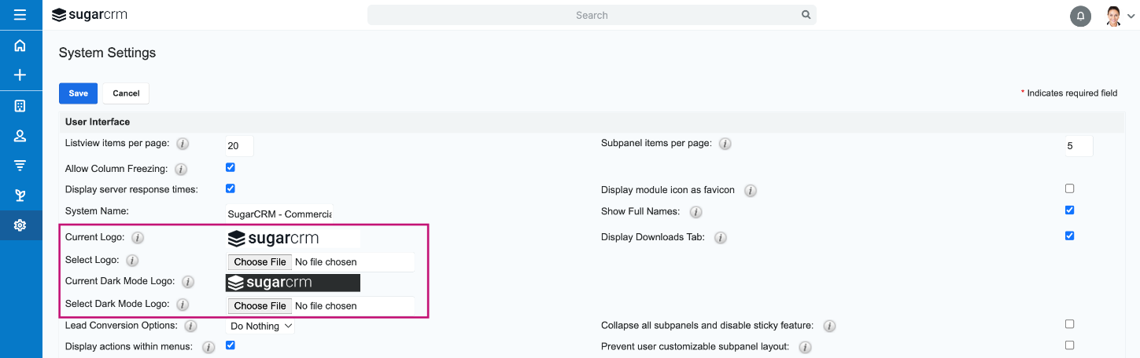This screenshot has height=358, width=1140.
Task: Open Contacts module person icon
Action: [x=20, y=136]
